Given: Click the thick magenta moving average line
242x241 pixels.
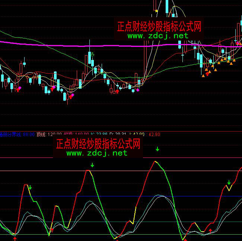Looking at the screenshot, I should pos(74,44).
